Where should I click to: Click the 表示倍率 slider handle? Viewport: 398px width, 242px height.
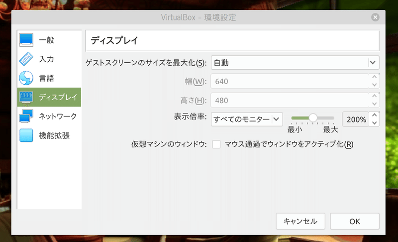pyautogui.click(x=313, y=118)
